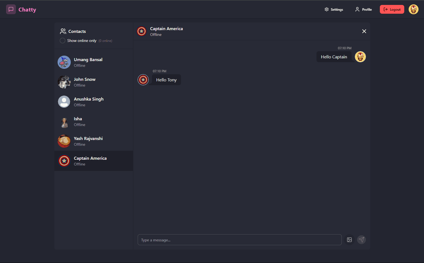The image size is (424, 263).
Task: Click the Offline status in the chat header
Action: pyautogui.click(x=156, y=35)
